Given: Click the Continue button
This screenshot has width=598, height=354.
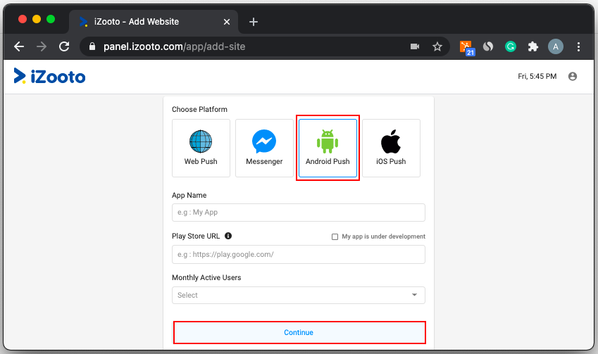Looking at the screenshot, I should [x=299, y=332].
